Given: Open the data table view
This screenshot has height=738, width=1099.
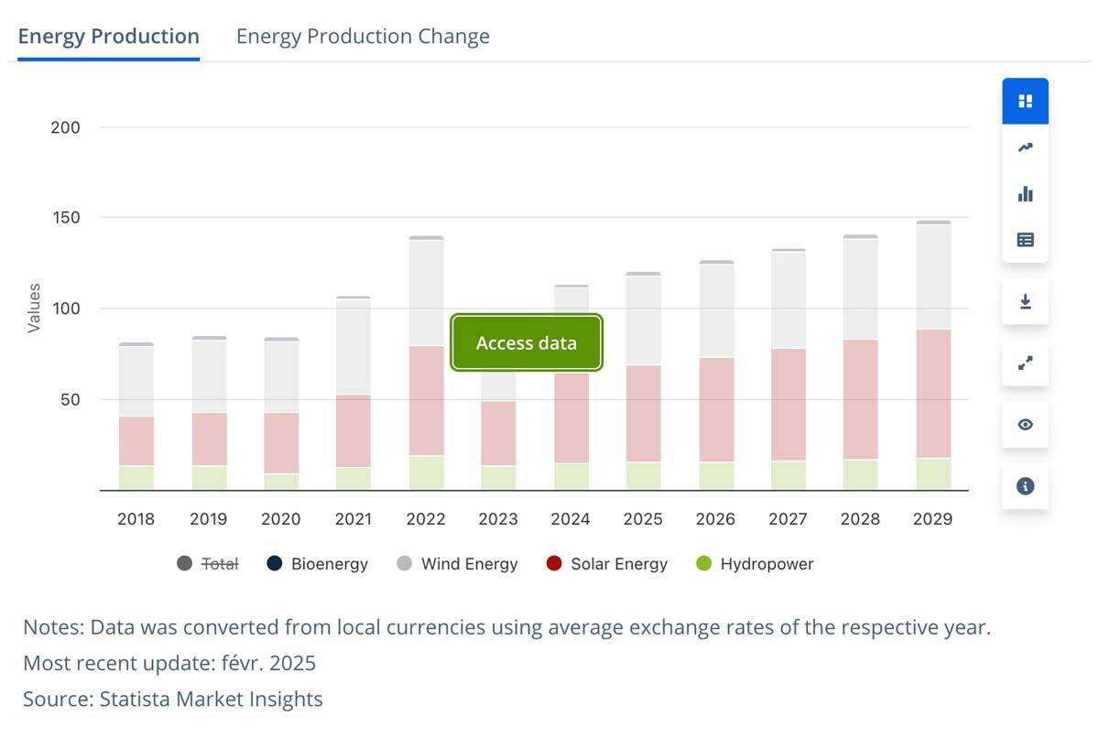Looking at the screenshot, I should [1024, 239].
